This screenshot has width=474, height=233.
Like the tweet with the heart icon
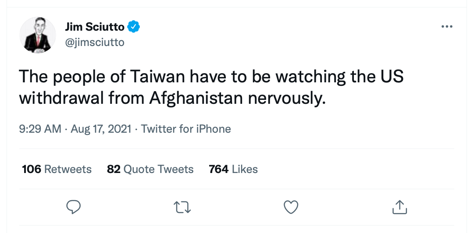[291, 207]
